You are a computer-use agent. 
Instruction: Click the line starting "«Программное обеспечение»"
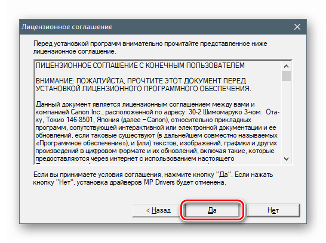pyautogui.click(x=156, y=143)
